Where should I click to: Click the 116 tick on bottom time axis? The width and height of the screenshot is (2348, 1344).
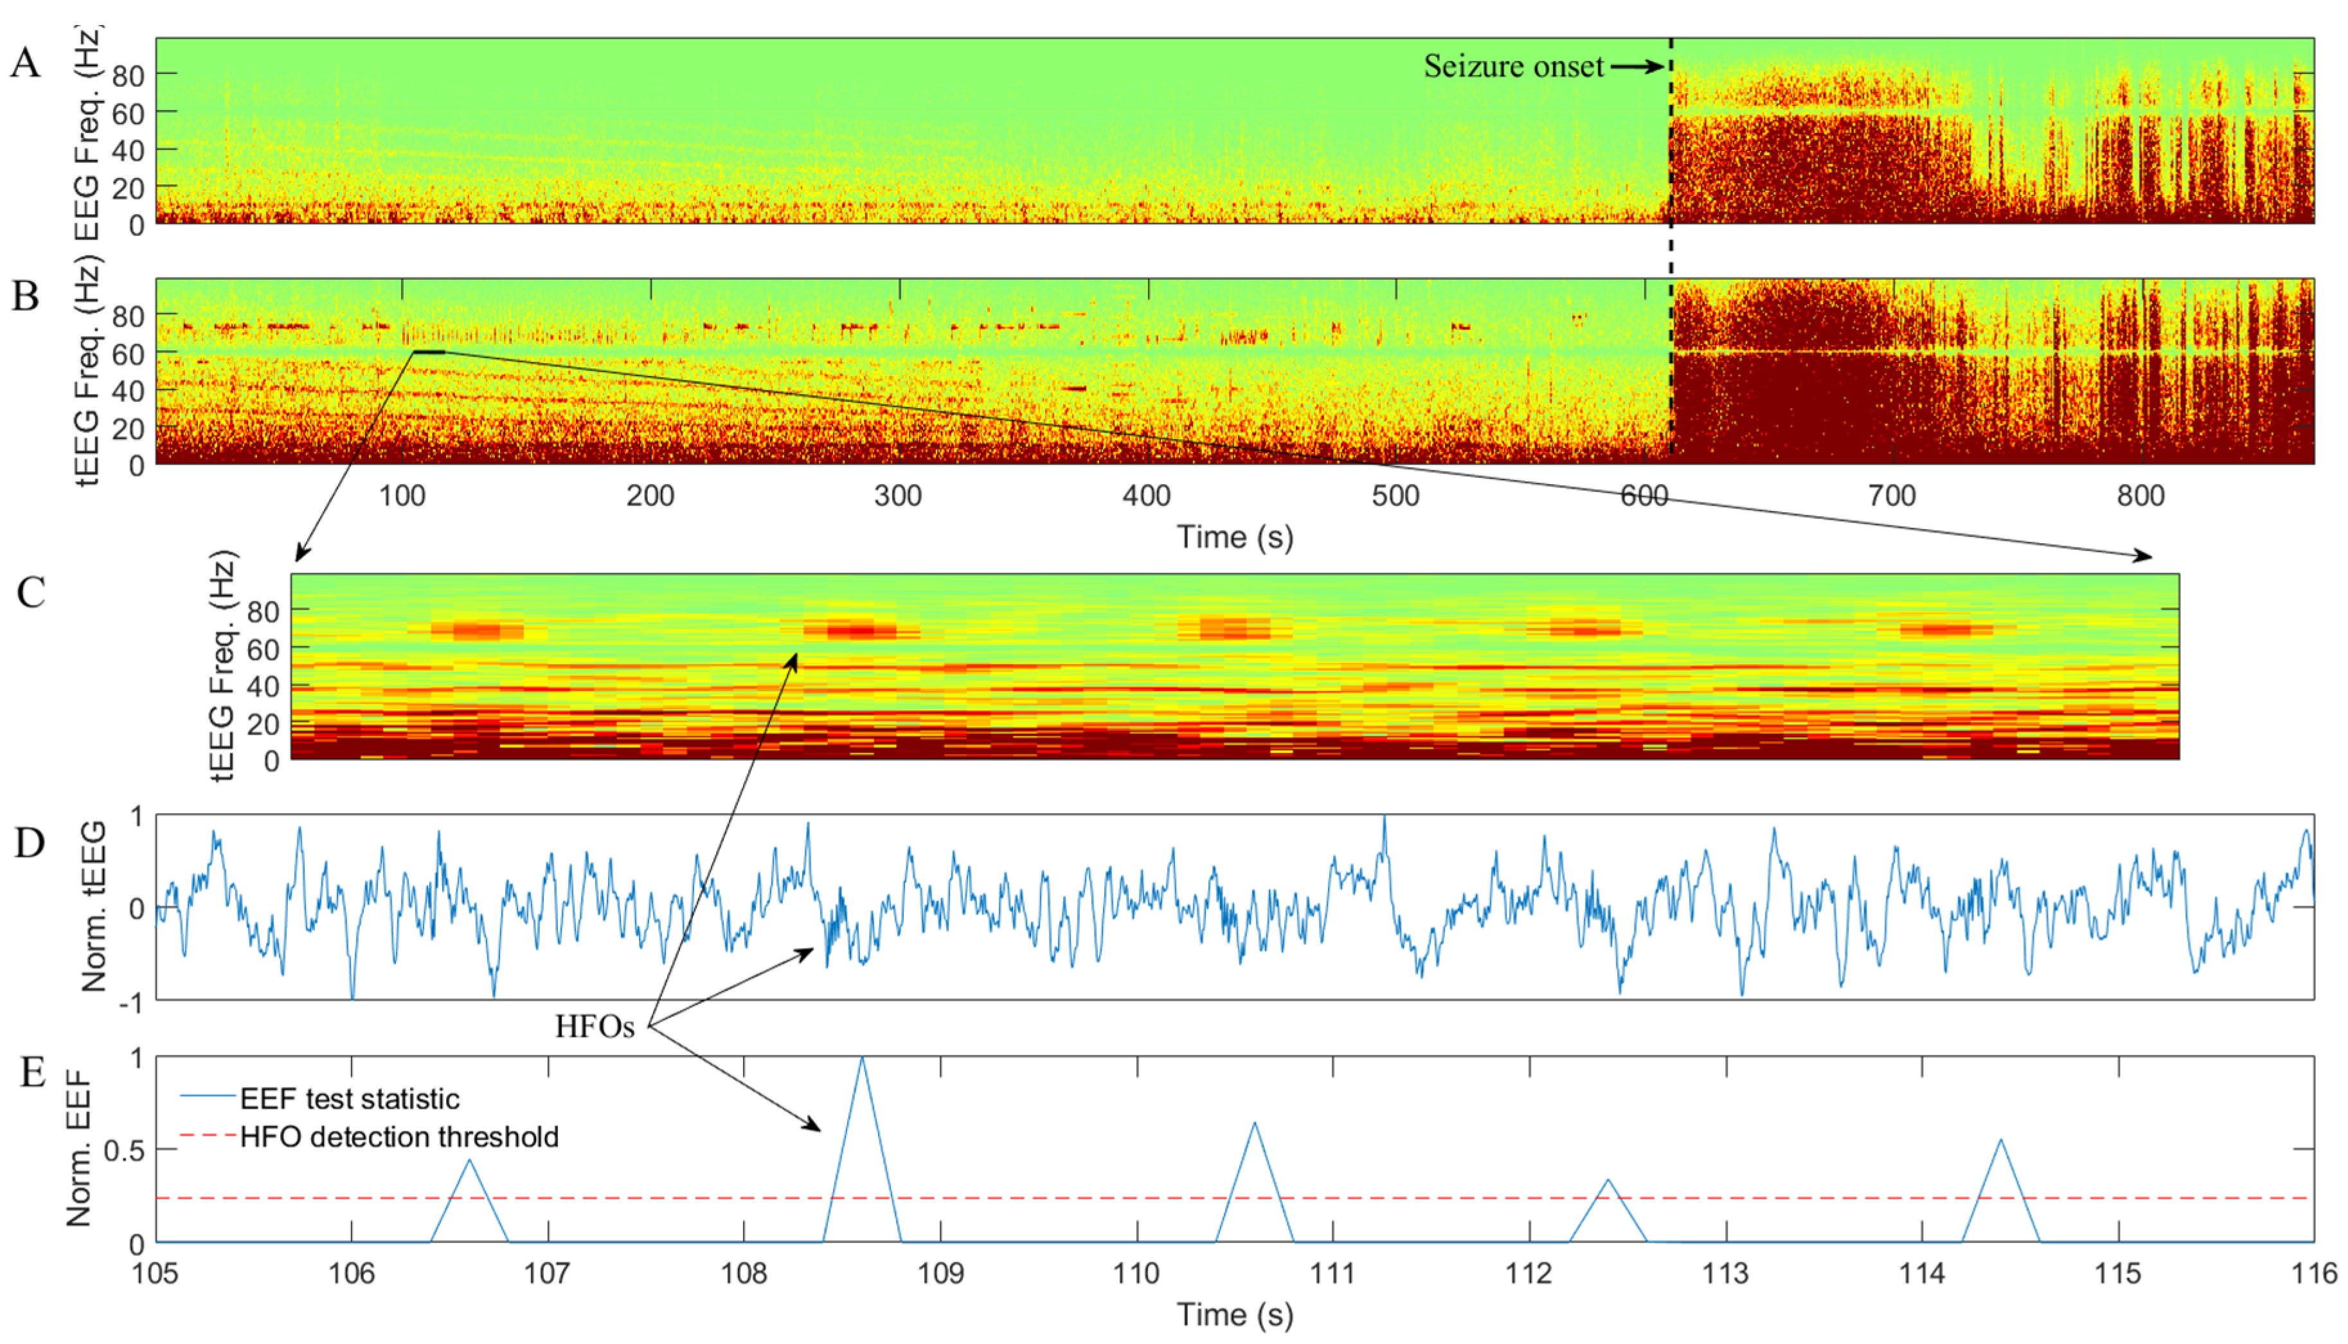point(2314,1274)
